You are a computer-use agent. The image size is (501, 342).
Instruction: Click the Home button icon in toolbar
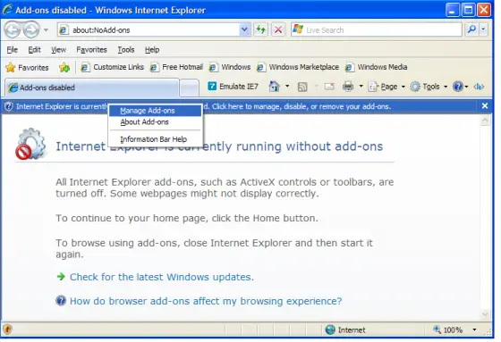[274, 87]
